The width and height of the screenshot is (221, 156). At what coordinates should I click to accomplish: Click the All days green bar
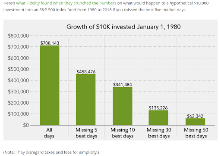point(50,85)
